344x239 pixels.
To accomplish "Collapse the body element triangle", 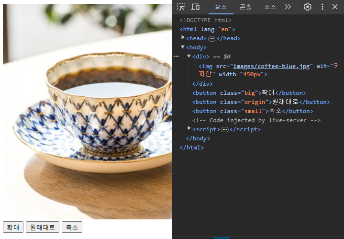I will 183,47.
